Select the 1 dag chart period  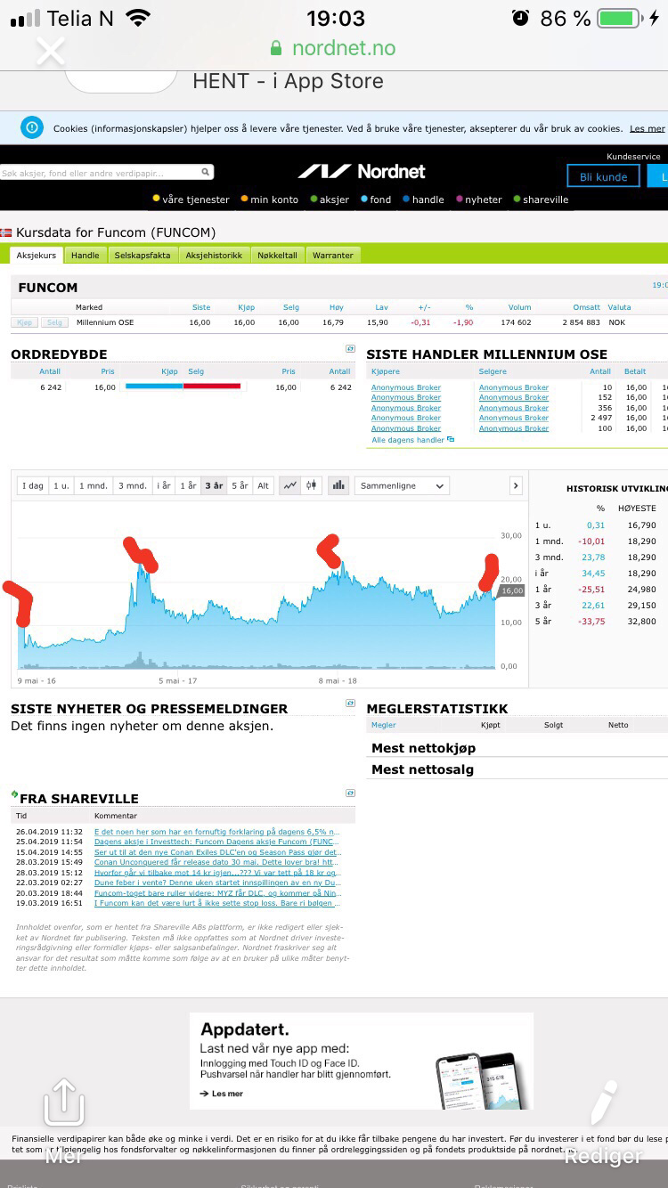pyautogui.click(x=33, y=485)
